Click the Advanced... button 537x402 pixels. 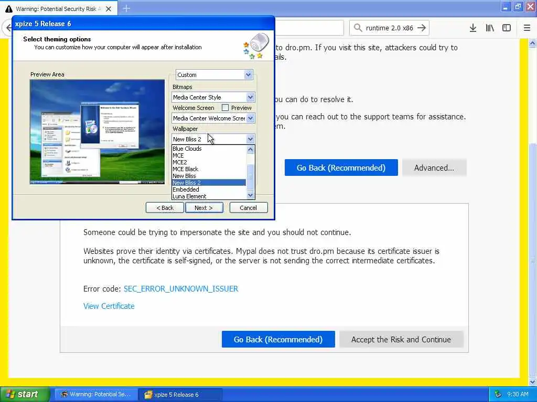pyautogui.click(x=434, y=167)
